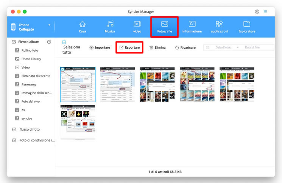The width and height of the screenshot is (282, 183).
Task: Click Foto dal vivo album icon
Action: [x=17, y=101]
